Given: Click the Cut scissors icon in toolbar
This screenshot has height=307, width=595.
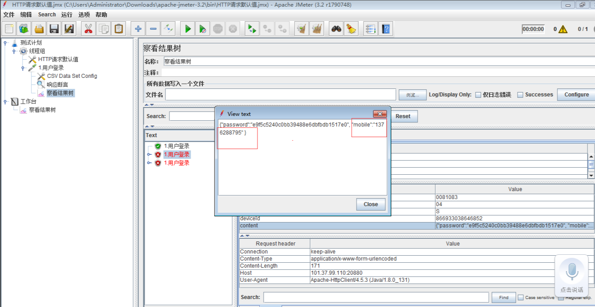Looking at the screenshot, I should 88,28.
